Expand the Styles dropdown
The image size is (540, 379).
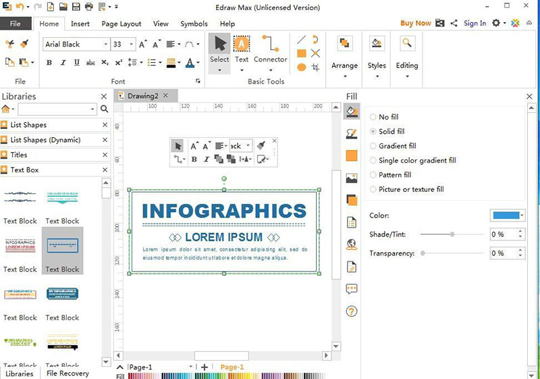[377, 76]
